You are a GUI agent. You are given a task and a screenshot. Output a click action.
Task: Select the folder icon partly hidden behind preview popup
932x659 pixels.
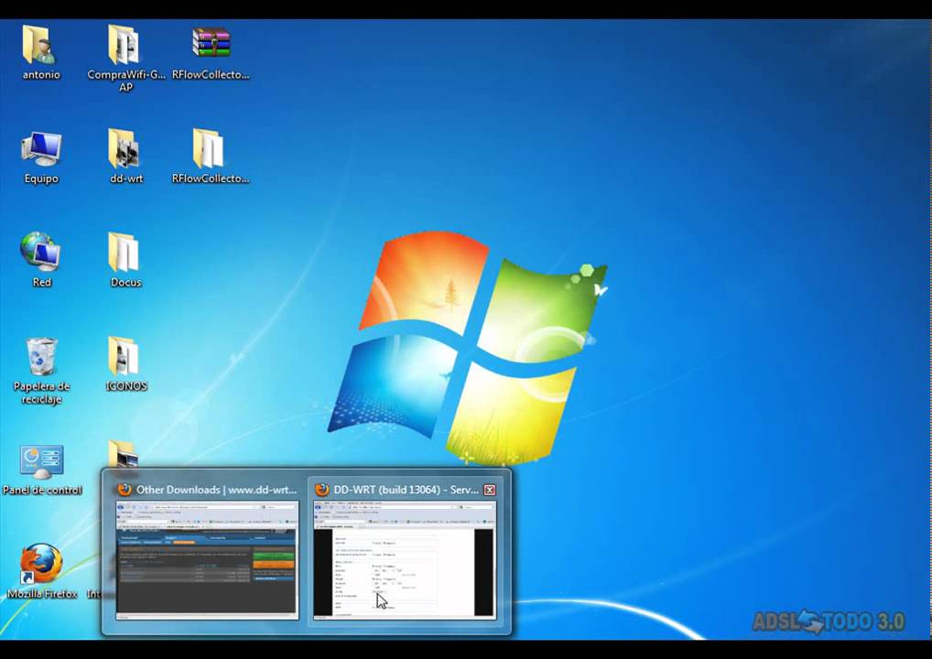(123, 454)
